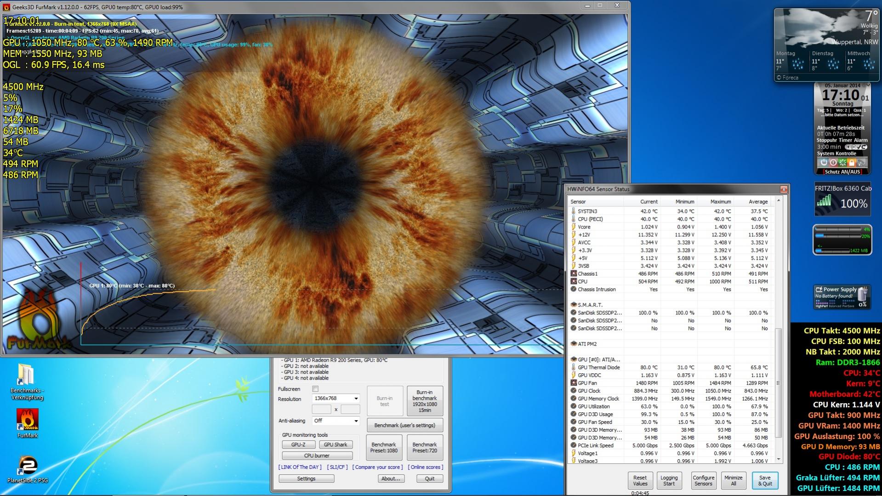Viewport: 882px width, 496px height.
Task: Click Minimize All in HWiNFO64
Action: 733,480
